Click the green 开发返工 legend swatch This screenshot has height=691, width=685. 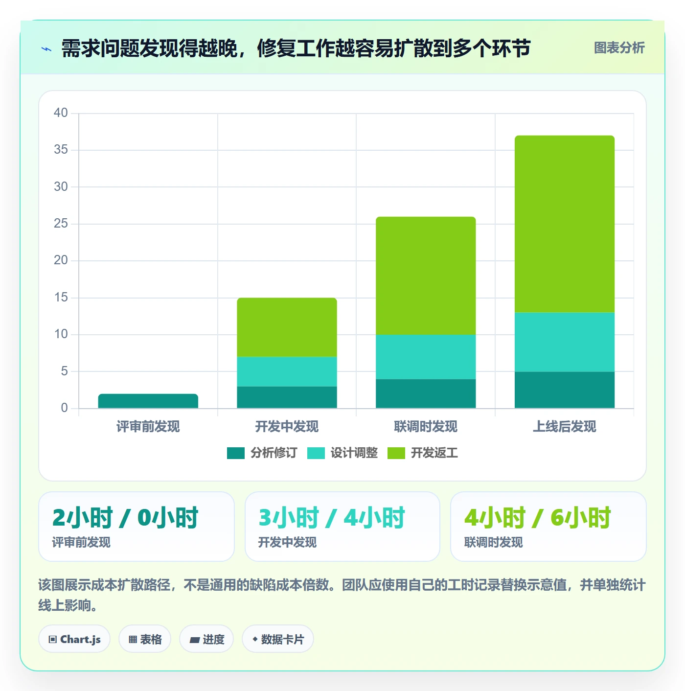(396, 453)
